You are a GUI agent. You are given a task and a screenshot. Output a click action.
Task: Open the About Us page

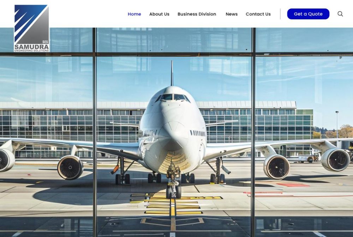click(159, 14)
